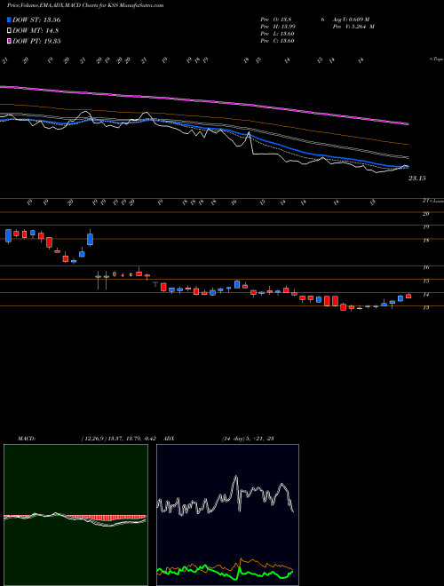Image resolution: width=444 pixels, height=586 pixels.
Task: Click the white DOW MT legend swatch
Action: point(10,31)
